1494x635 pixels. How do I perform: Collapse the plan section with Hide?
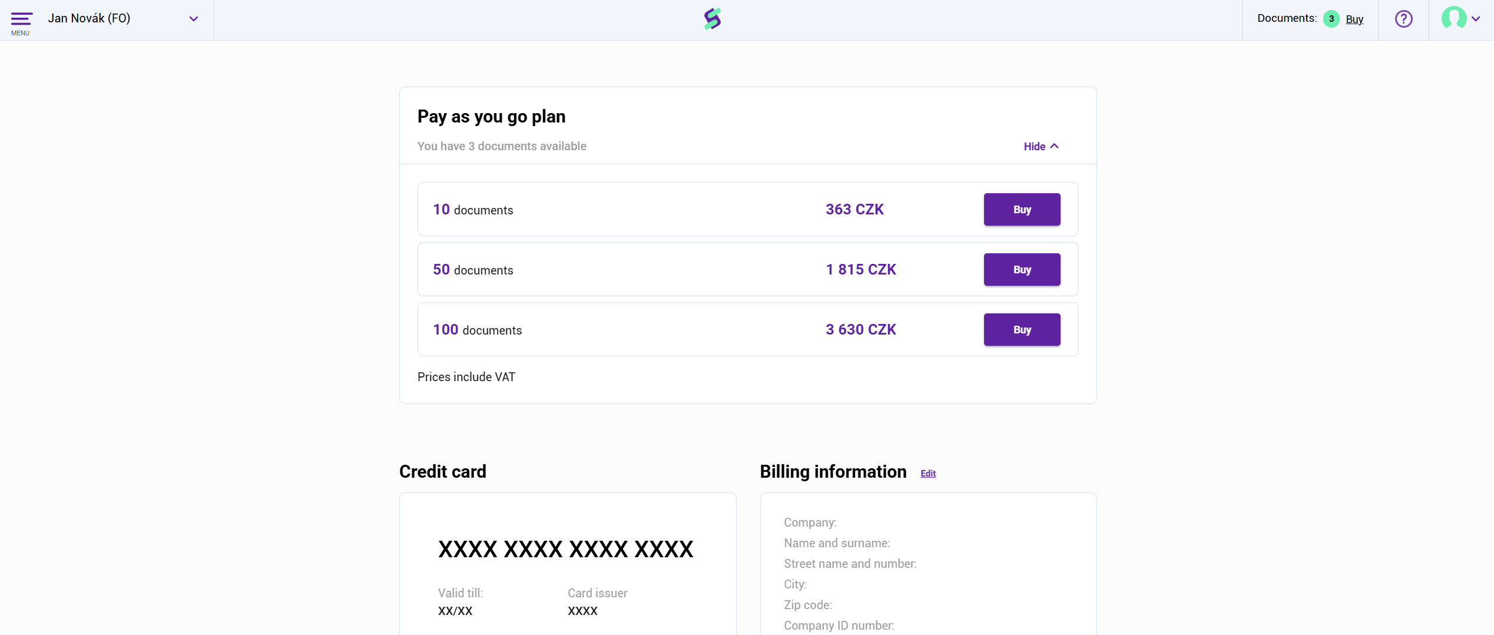[1041, 146]
